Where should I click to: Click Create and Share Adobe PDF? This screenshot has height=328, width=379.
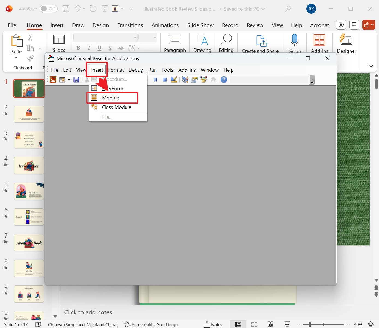(260, 44)
